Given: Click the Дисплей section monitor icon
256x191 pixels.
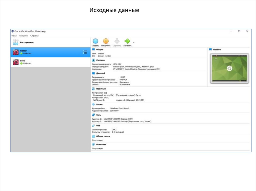Looking at the screenshot, I should click(93, 73).
